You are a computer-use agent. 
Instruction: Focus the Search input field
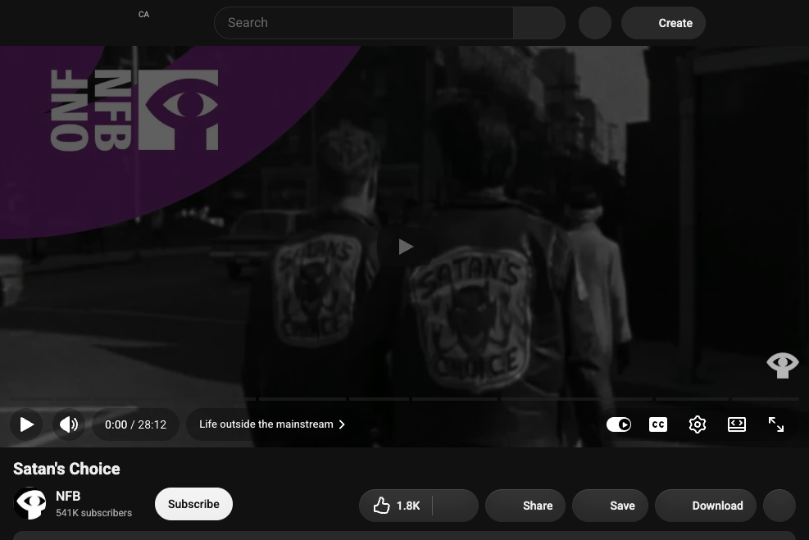pos(364,23)
